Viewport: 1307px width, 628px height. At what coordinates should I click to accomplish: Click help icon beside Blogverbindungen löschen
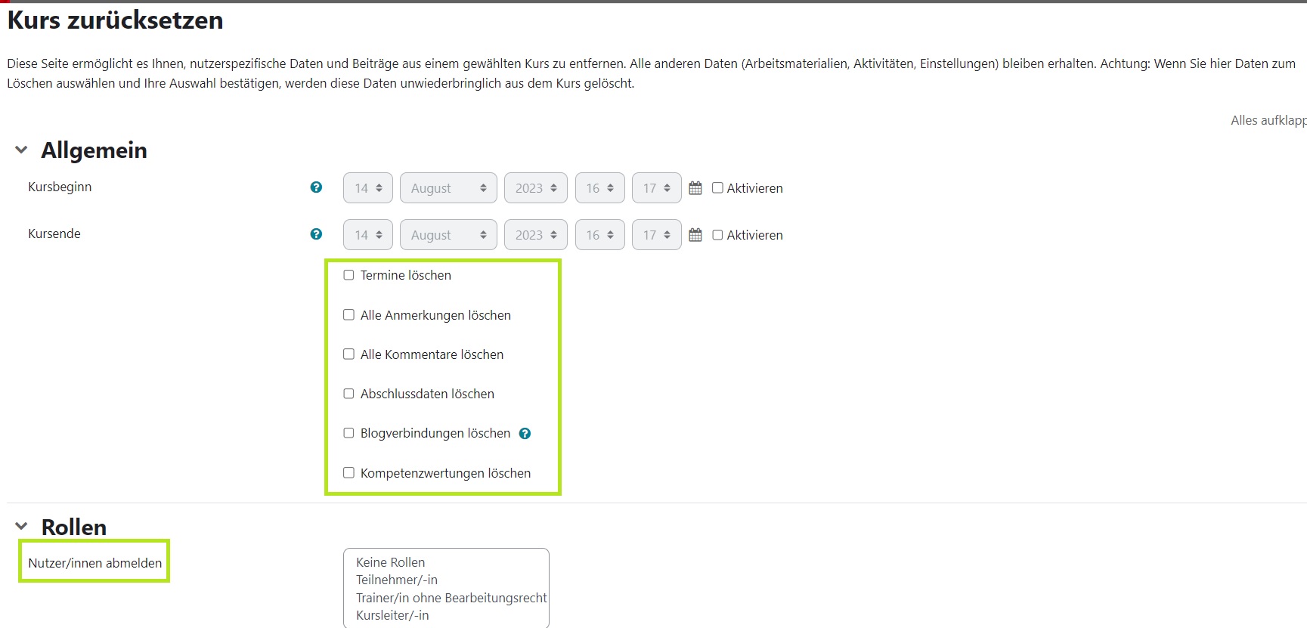[525, 434]
